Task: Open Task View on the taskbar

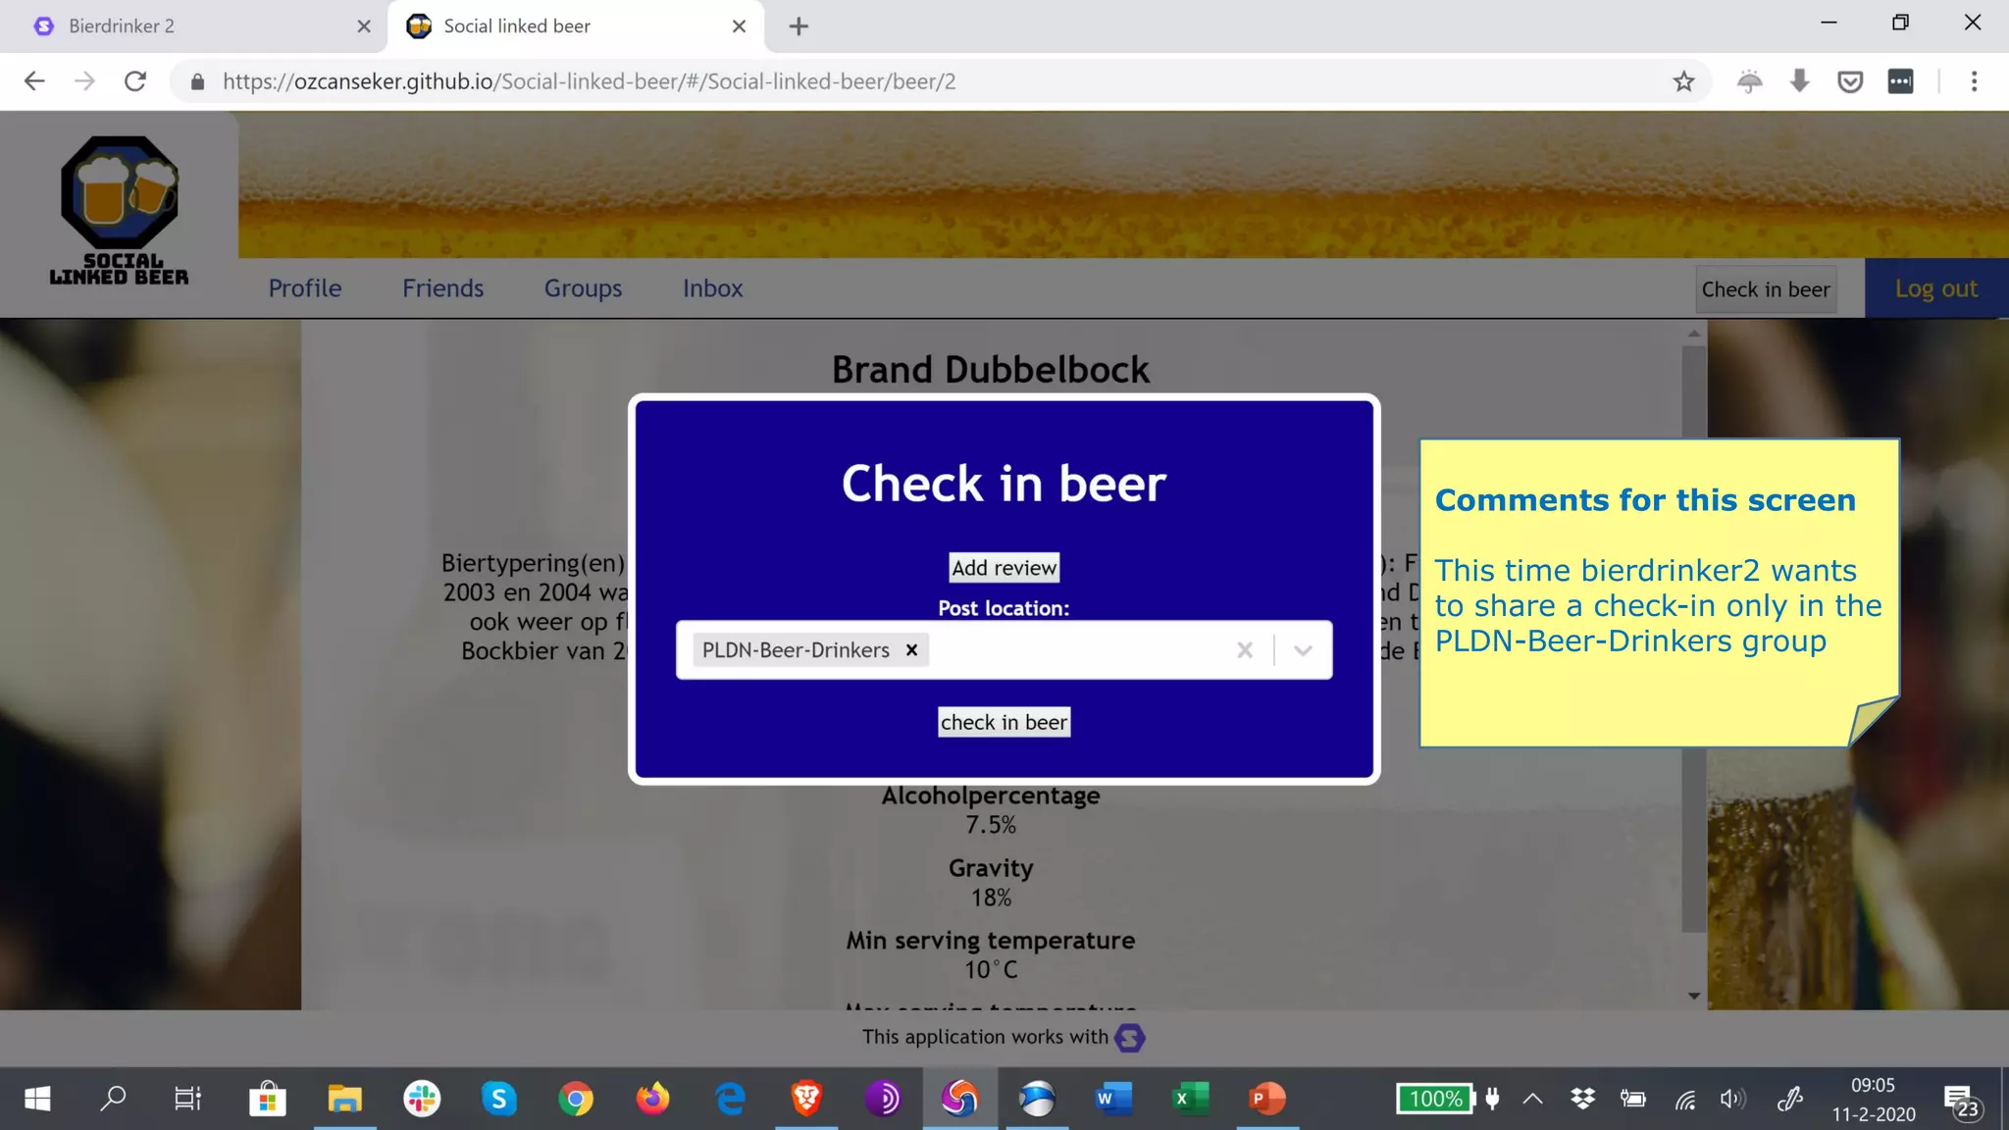Action: click(187, 1099)
